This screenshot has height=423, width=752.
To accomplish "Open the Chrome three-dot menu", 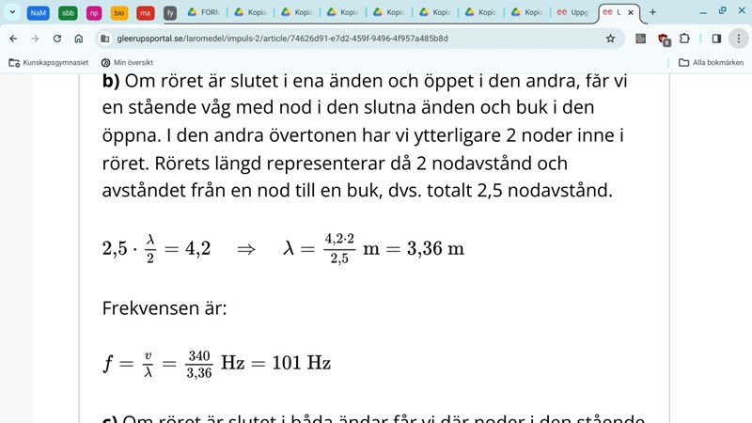I will [x=738, y=39].
